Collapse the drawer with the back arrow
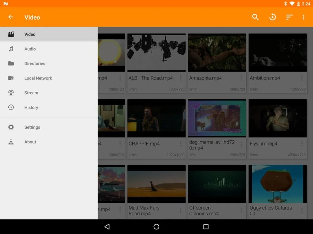This screenshot has width=313, height=234. pyautogui.click(x=11, y=17)
